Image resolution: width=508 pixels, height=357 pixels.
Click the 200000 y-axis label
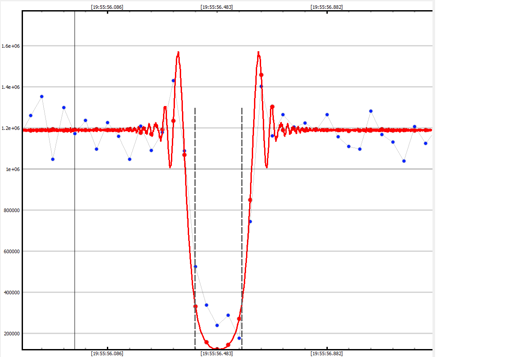(x=11, y=334)
